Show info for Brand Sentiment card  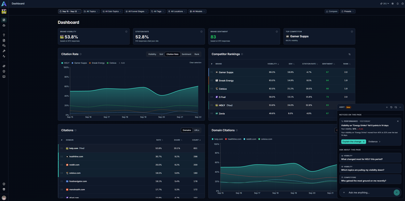277,32
